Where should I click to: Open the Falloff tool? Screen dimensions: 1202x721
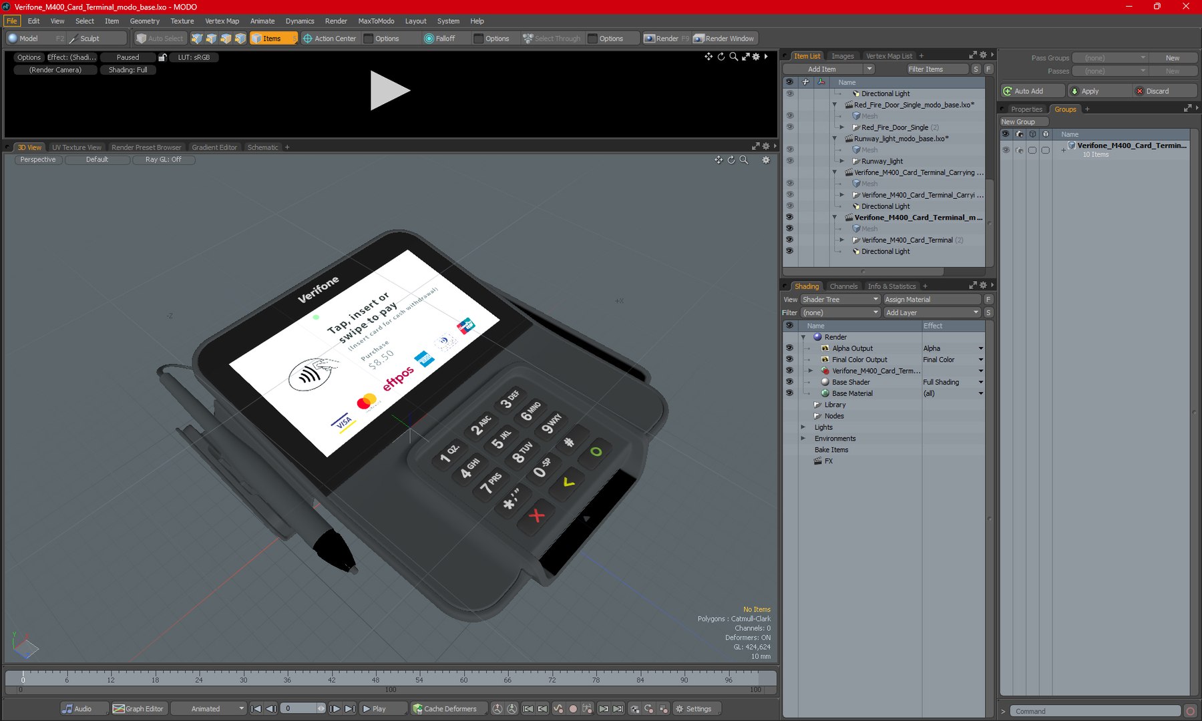tap(440, 38)
